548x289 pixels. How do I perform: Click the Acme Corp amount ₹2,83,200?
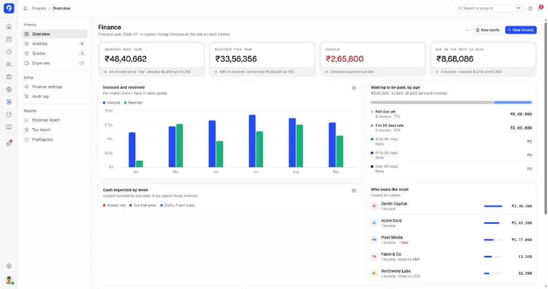click(x=522, y=223)
